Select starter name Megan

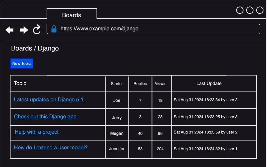(x=117, y=133)
